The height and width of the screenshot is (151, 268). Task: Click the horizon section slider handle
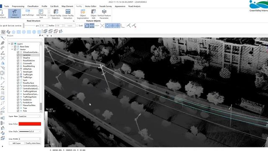[x=23, y=26]
